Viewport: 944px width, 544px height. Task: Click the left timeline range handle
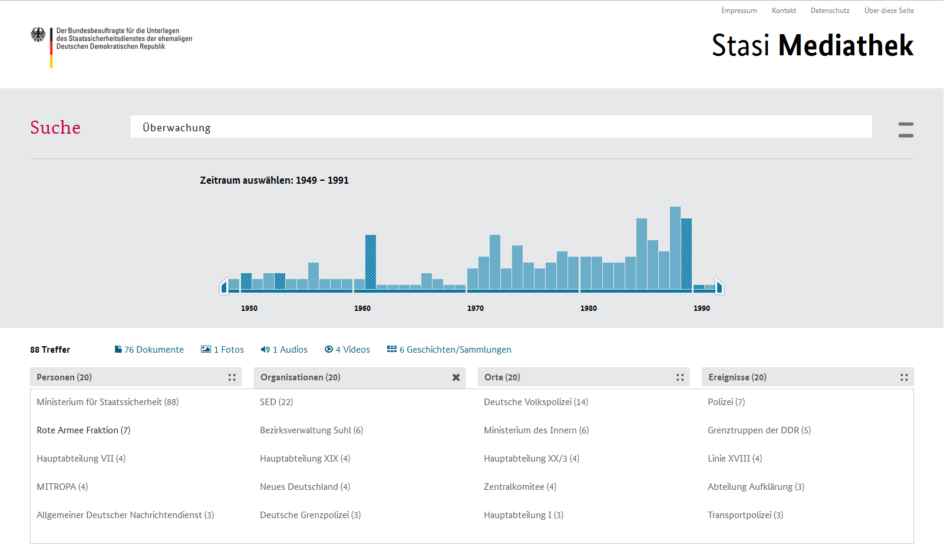coord(224,287)
